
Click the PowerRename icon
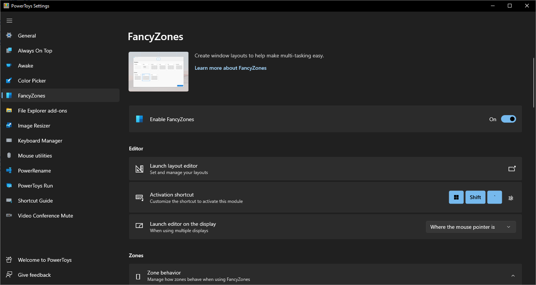tap(9, 171)
